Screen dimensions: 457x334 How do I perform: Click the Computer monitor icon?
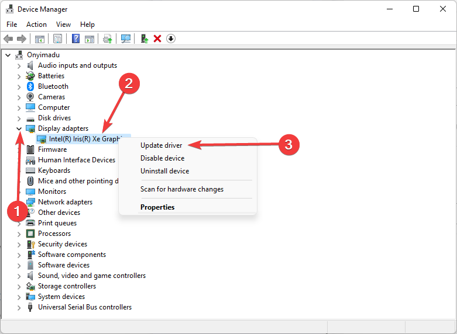coord(30,107)
